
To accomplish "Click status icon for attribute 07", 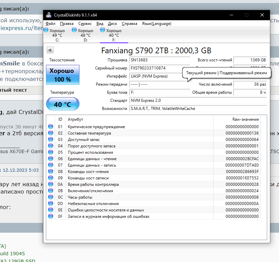I will tap(51, 165).
